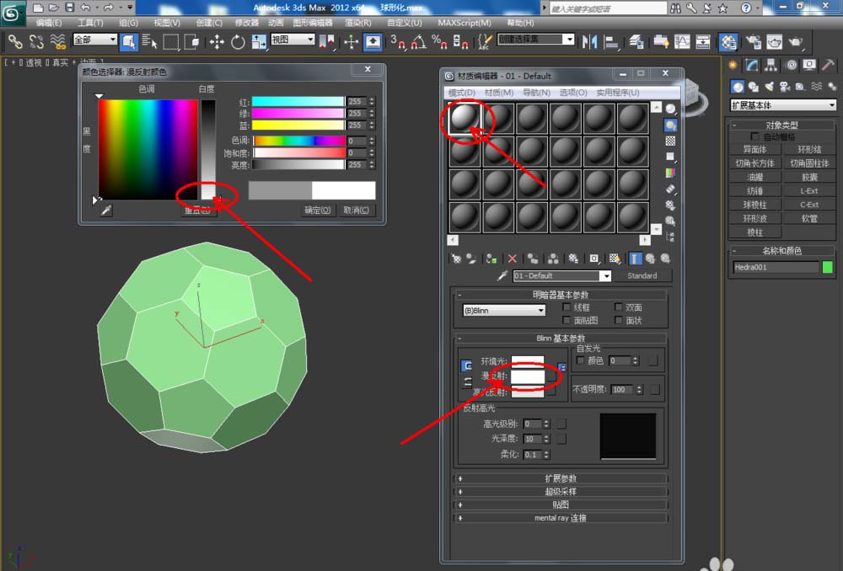Select Geometry category in Create panel

(738, 87)
